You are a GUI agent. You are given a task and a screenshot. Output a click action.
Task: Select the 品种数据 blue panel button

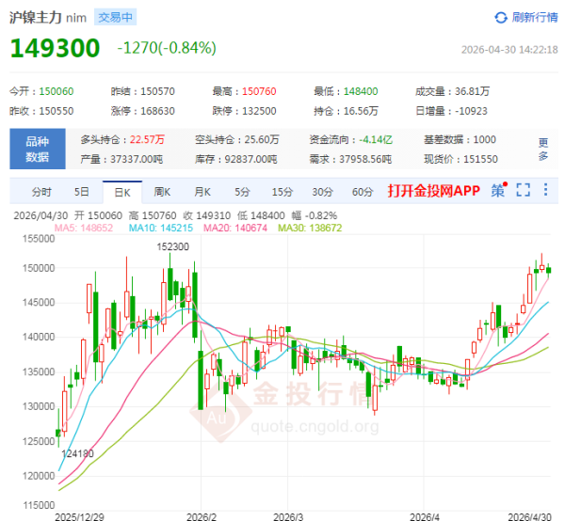38,149
